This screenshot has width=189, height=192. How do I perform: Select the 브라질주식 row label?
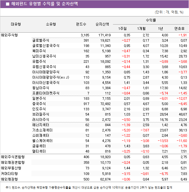pyautogui.click(x=41, y=114)
